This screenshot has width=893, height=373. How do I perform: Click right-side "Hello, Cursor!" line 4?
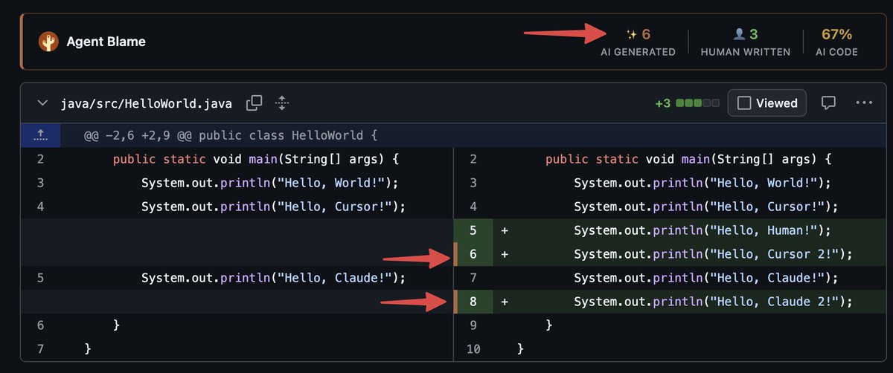[x=705, y=207]
